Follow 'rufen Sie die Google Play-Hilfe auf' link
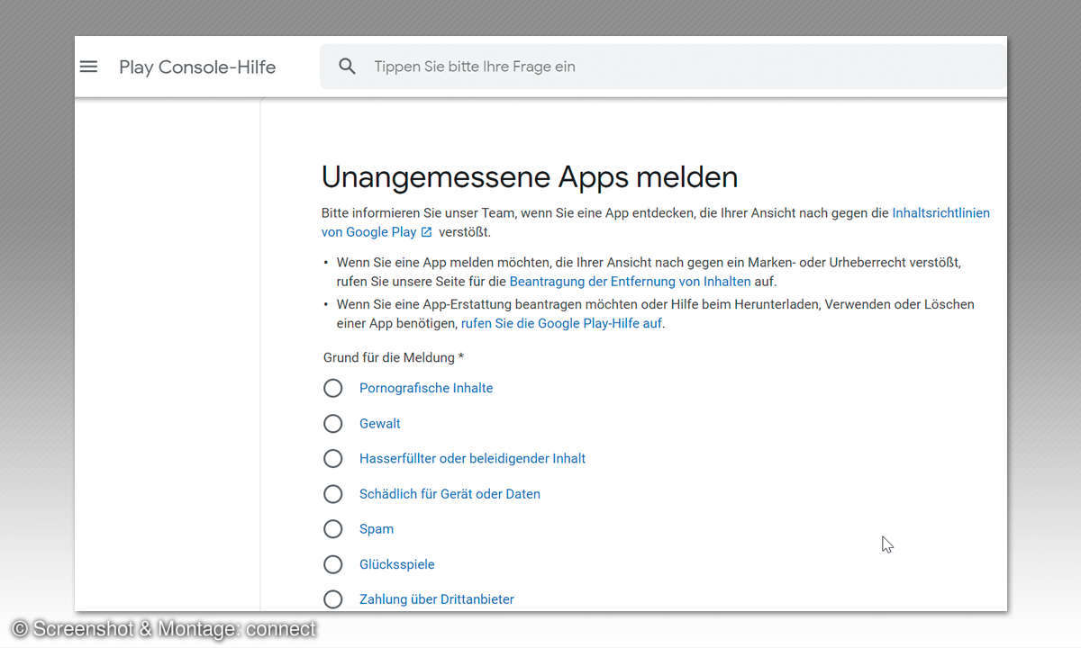The width and height of the screenshot is (1081, 648). [562, 323]
